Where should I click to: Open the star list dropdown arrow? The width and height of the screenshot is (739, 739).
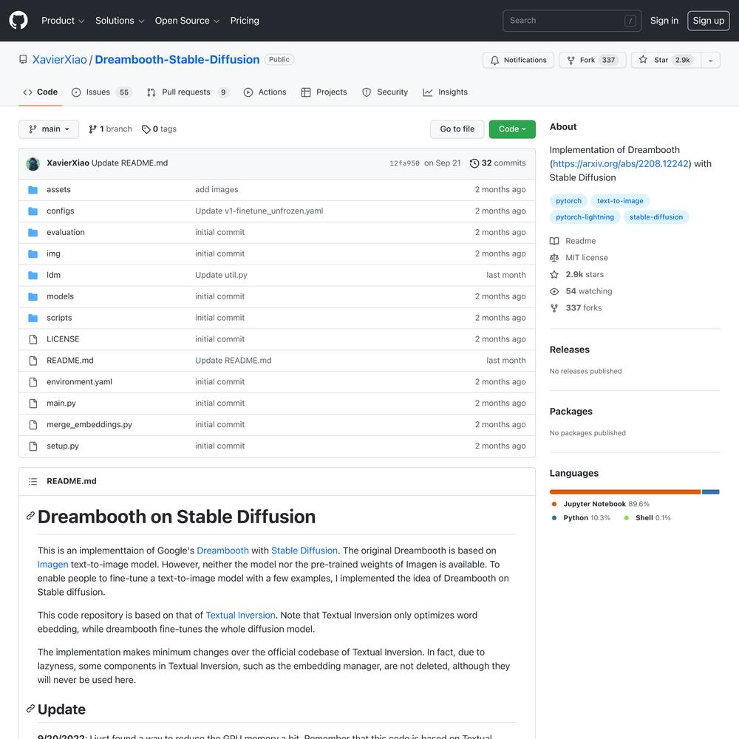pos(711,60)
